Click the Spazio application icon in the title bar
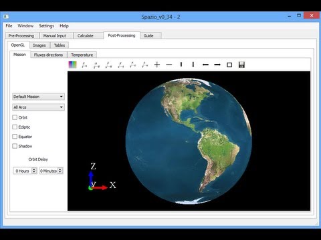This screenshot has height=240, width=321. (x=6, y=17)
